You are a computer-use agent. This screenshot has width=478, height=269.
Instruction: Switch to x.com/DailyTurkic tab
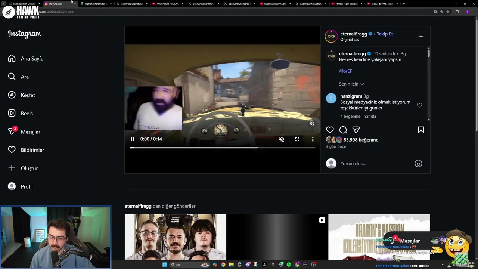coord(239,4)
